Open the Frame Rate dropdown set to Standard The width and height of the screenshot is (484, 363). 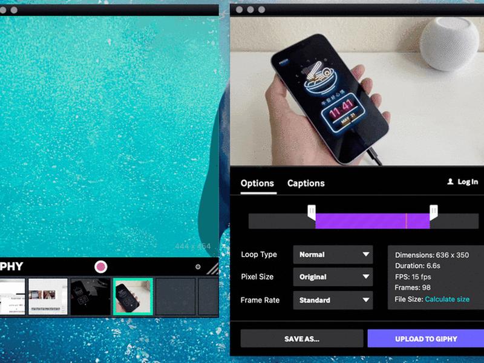pyautogui.click(x=333, y=300)
